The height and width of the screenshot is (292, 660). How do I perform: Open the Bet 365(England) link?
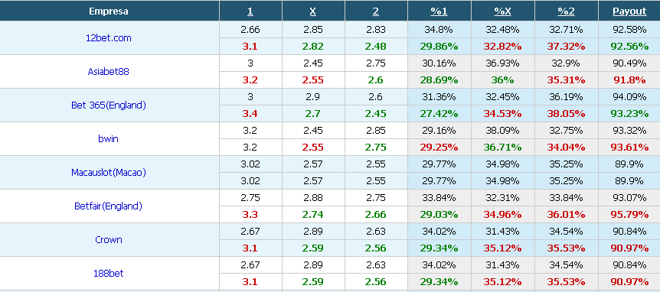[x=109, y=105]
